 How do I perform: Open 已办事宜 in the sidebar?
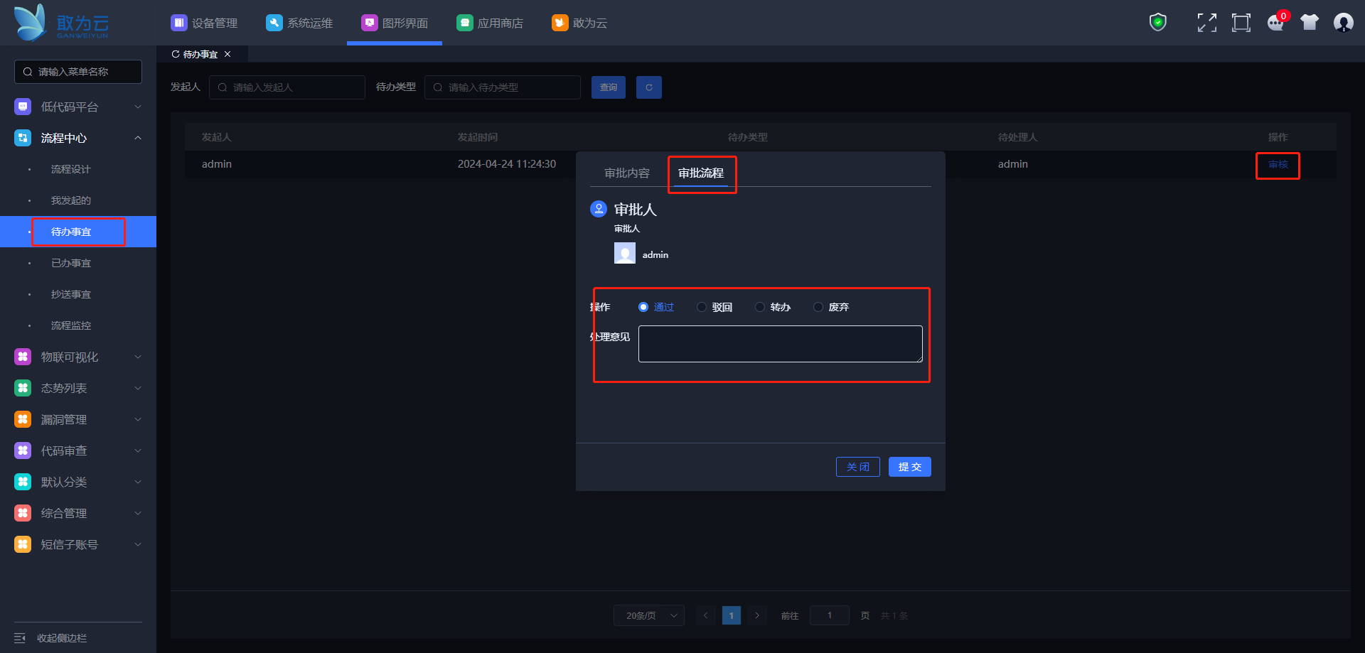(71, 263)
